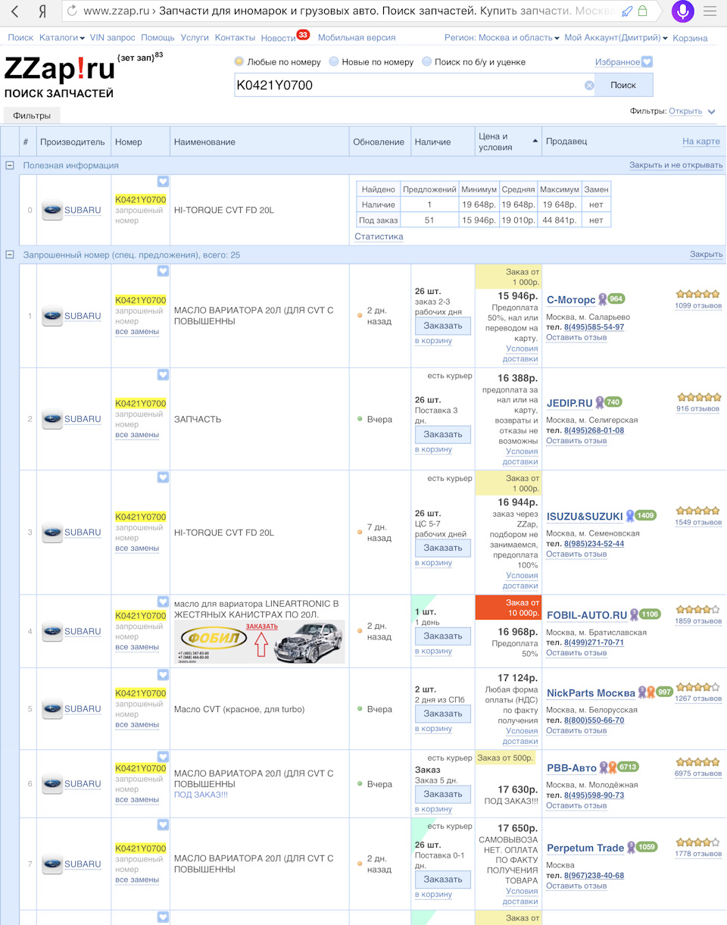Open the Поиск menu item
727x925 pixels.
[x=20, y=37]
